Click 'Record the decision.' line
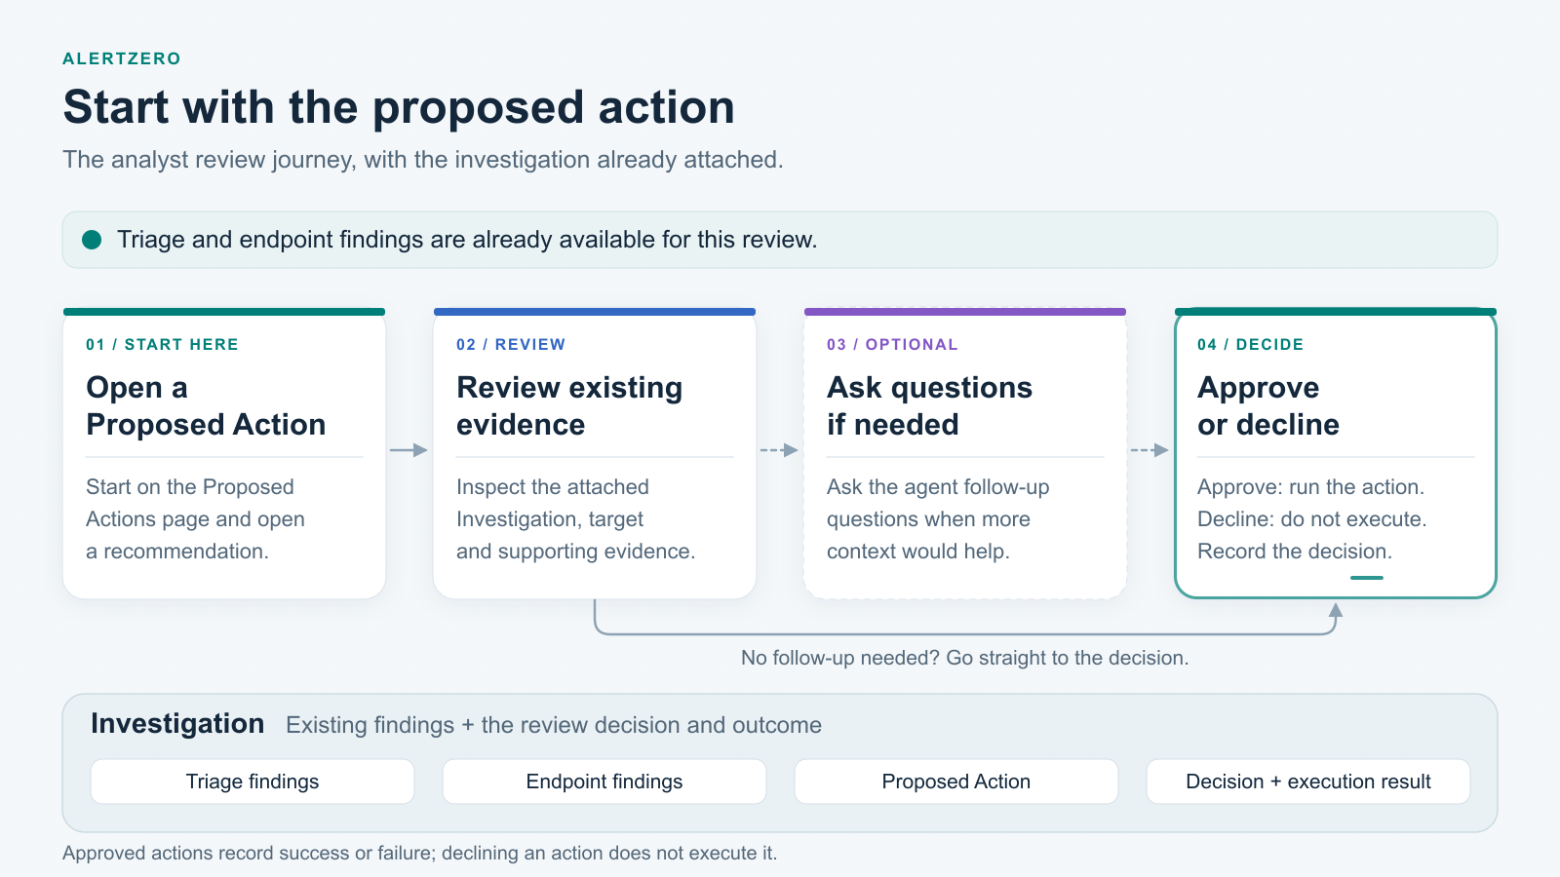This screenshot has height=877, width=1560. [x=1295, y=552]
